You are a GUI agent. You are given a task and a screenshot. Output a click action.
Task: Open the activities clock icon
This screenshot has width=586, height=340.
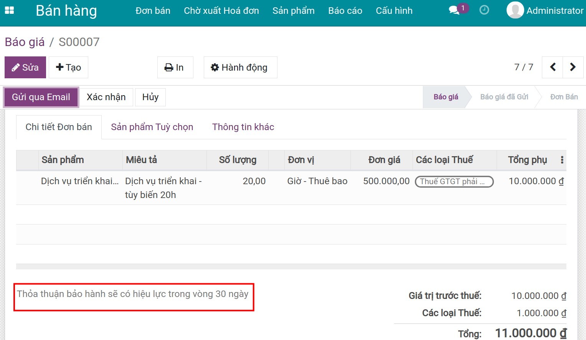tap(484, 10)
